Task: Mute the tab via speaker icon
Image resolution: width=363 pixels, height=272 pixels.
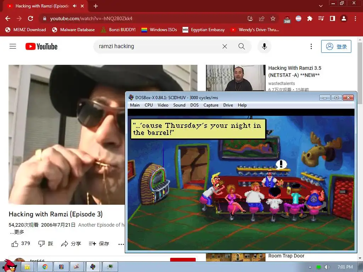Action: [74, 6]
